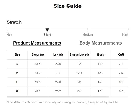The image size is (132, 108).
Task: Click the High stretch label
Action: [x=125, y=35]
